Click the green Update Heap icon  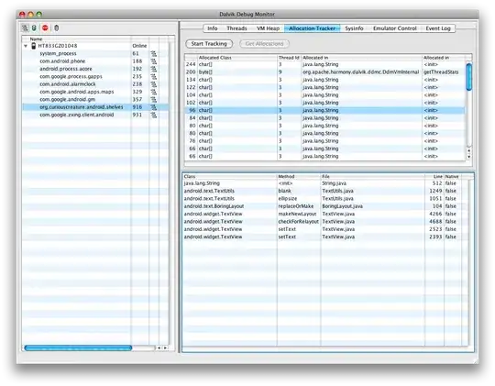pos(34,28)
